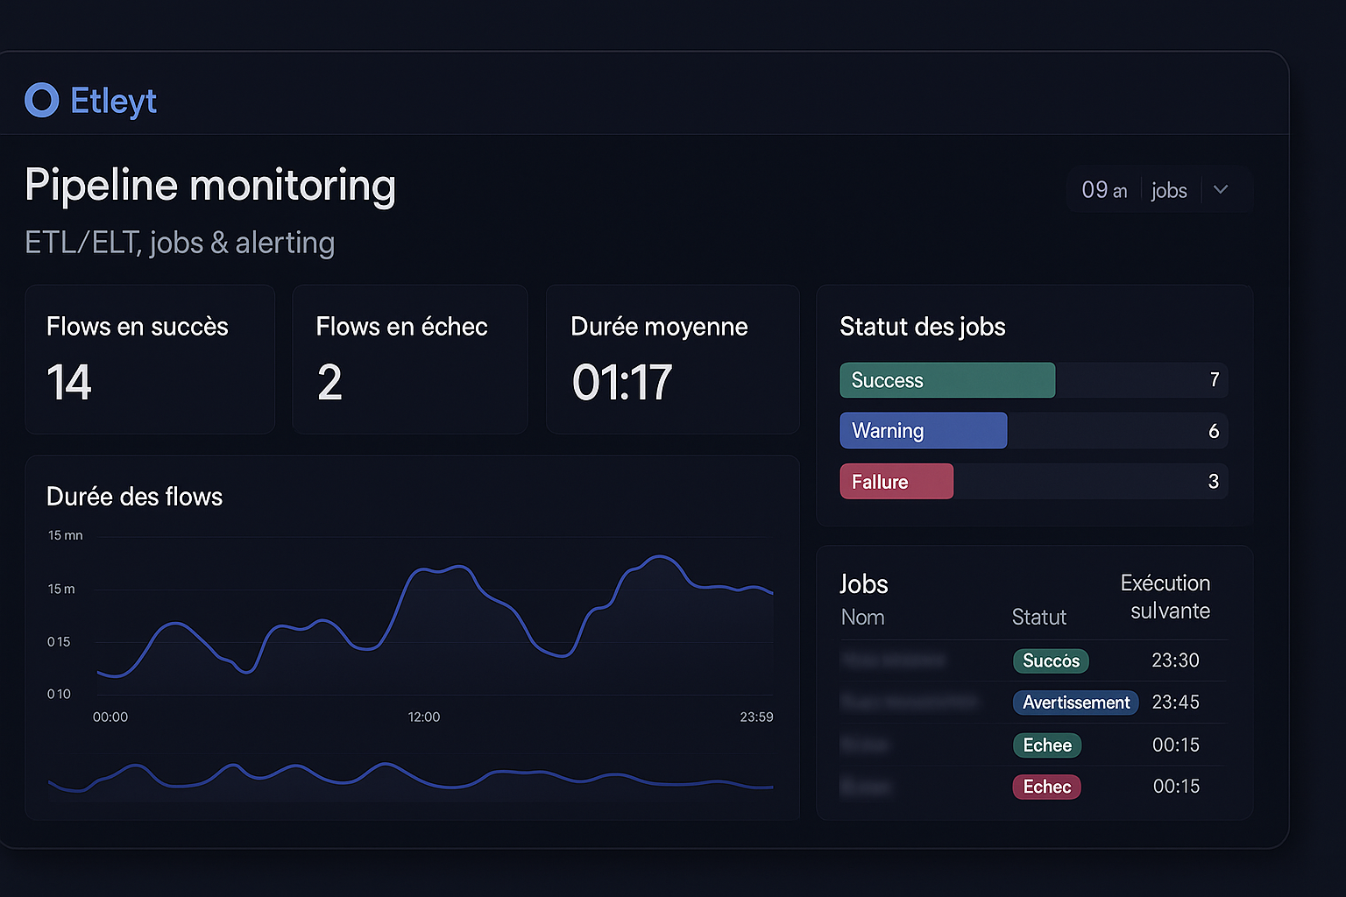This screenshot has height=897, width=1346.
Task: Click the green Echec status badge
Action: click(x=1047, y=745)
